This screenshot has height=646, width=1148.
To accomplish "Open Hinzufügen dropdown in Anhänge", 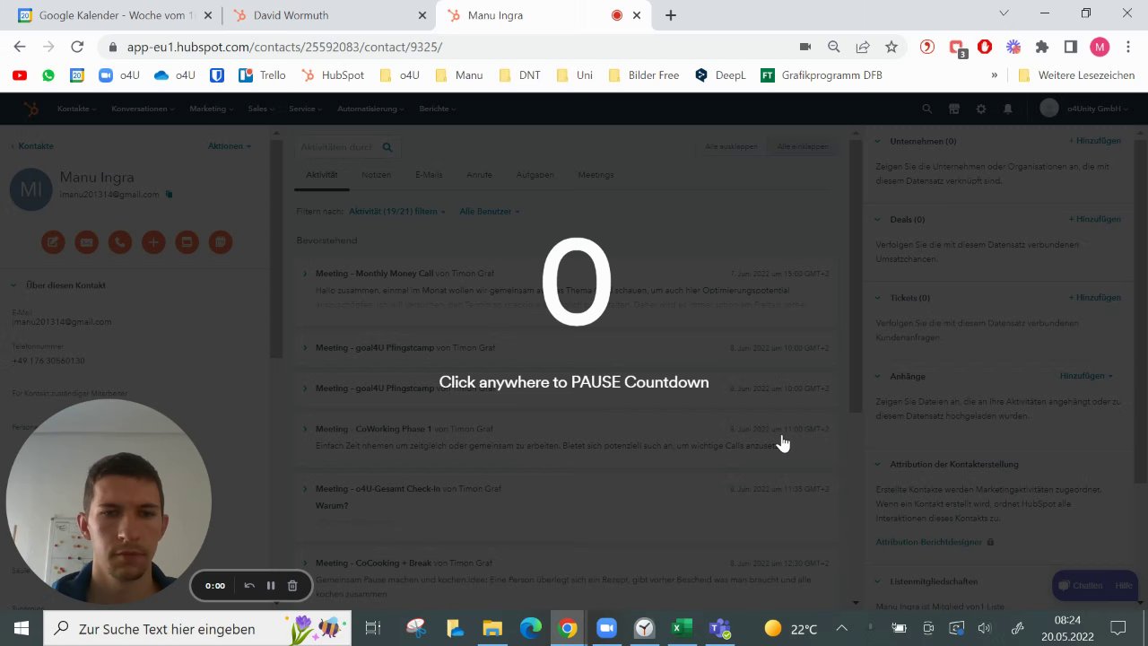I will tap(1086, 376).
